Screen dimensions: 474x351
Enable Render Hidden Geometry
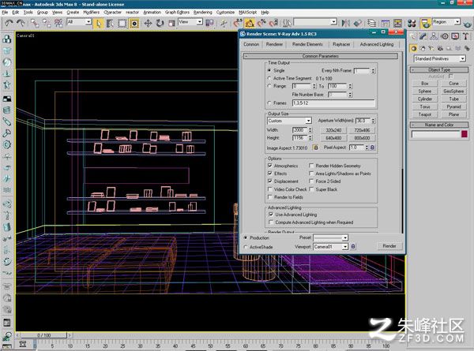point(311,166)
